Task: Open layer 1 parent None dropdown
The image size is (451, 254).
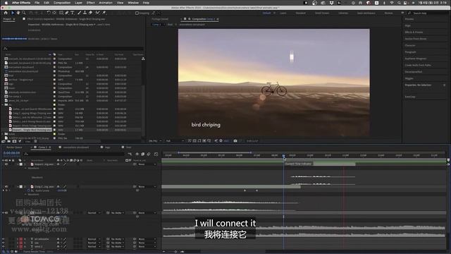Action: (x=147, y=164)
